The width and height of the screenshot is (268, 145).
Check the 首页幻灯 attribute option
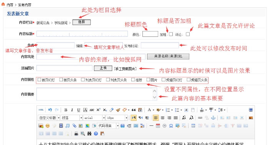[x=39, y=79]
